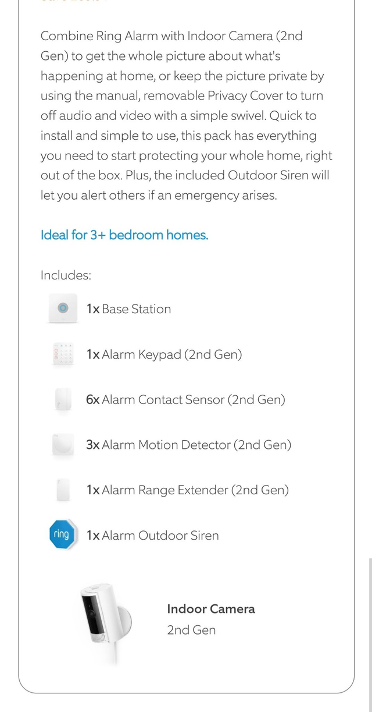
Task: Tap "3x Alarm Motion Detector (2nd Gen)" text
Action: coord(188,445)
